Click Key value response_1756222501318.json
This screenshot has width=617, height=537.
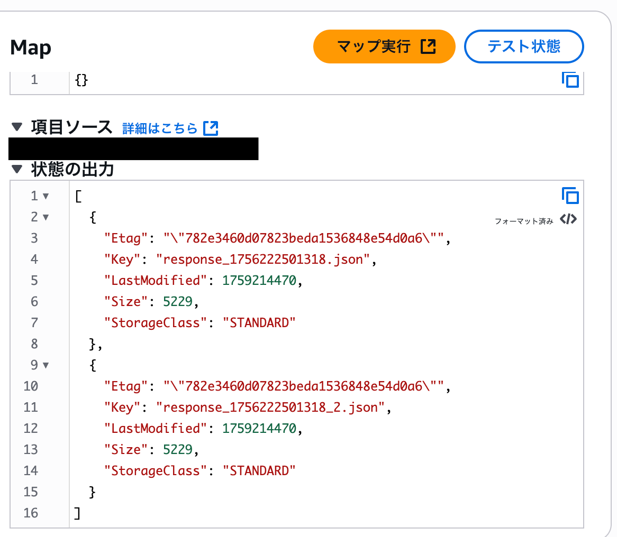pos(263,260)
